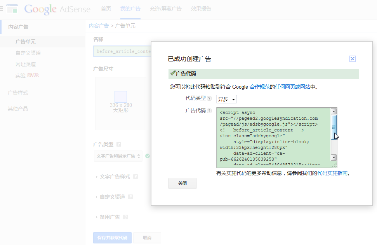Expand the 备用广告 section
This screenshot has height=245, width=377.
point(108,217)
